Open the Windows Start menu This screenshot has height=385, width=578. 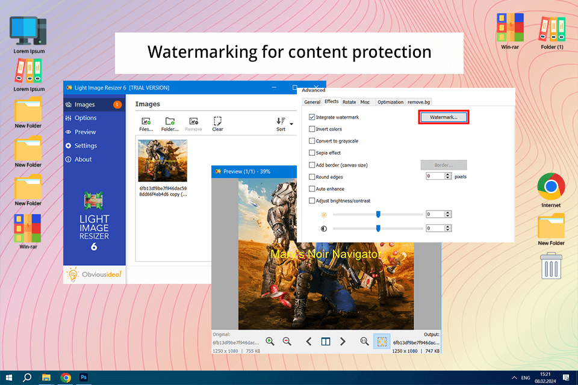point(9,378)
